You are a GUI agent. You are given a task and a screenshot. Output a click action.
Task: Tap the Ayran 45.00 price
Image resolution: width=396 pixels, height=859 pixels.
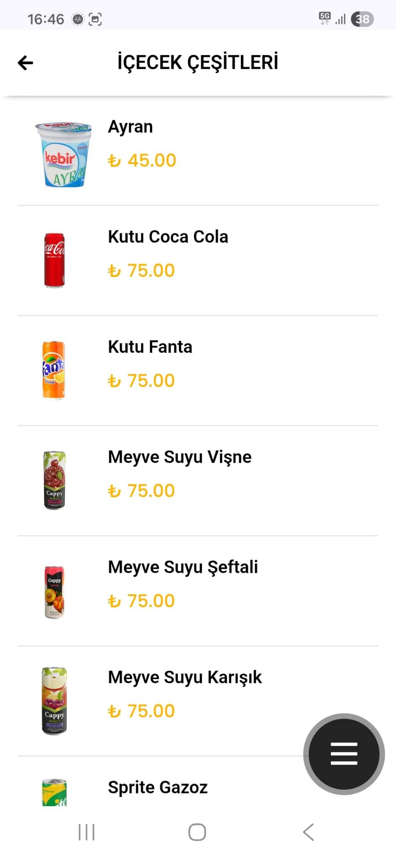pyautogui.click(x=142, y=160)
